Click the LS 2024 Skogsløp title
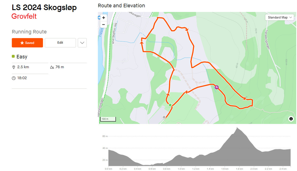The height and width of the screenshot is (171, 297). click(44, 8)
